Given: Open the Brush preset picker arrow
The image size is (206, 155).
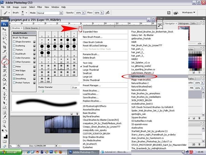Looking at the screenshot, I should pyautogui.click(x=26, y=13).
